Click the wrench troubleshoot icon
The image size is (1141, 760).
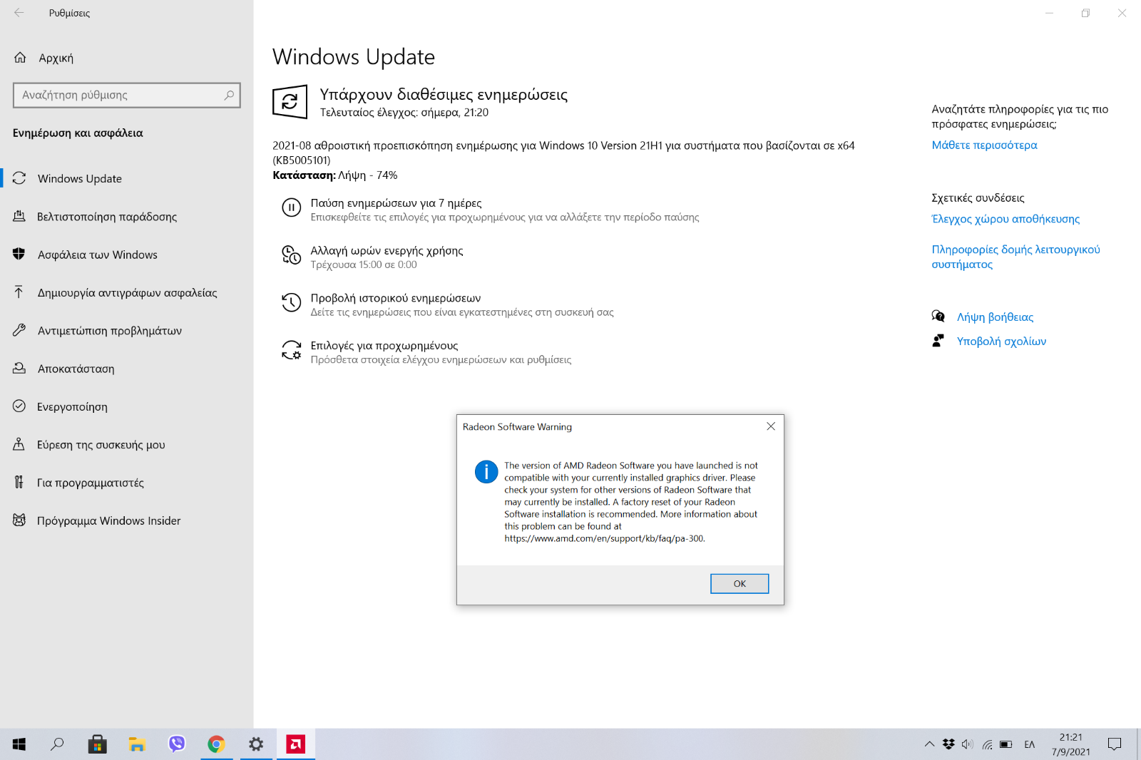[x=19, y=330]
